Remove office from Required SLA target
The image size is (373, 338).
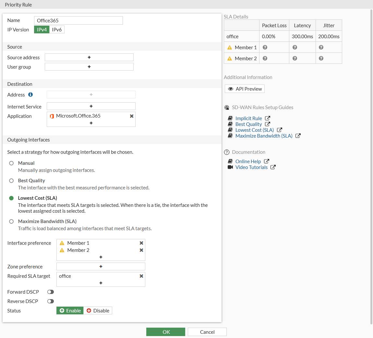point(141,276)
